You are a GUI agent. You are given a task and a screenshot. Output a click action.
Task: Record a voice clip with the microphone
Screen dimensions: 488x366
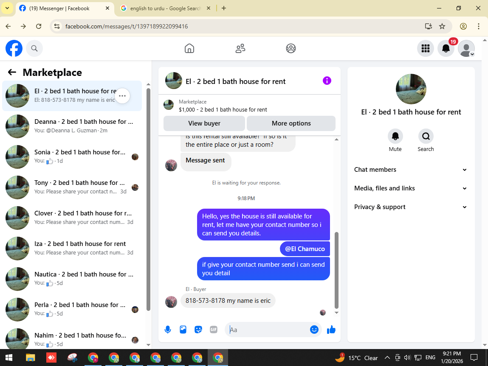point(168,330)
